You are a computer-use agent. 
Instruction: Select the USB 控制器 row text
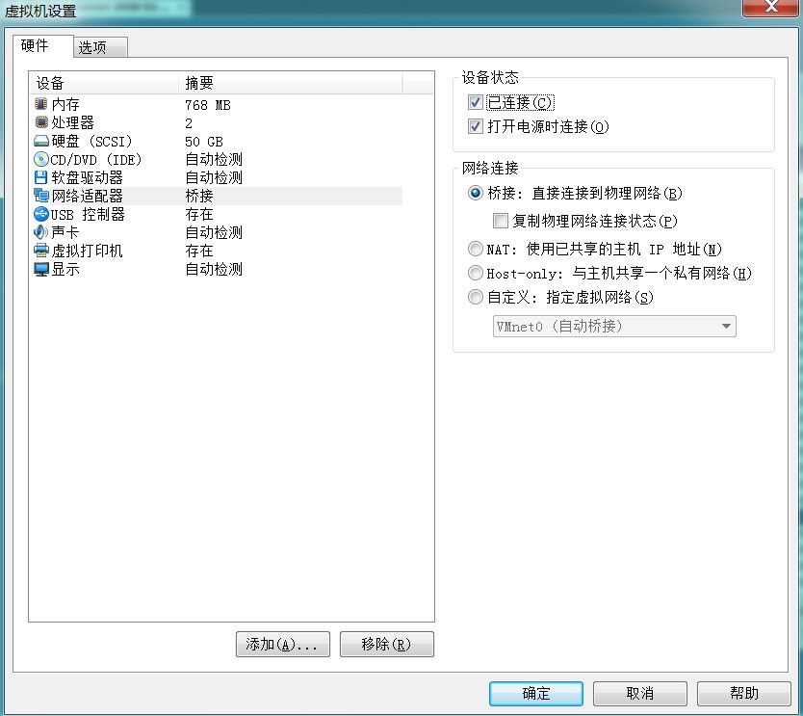click(88, 214)
